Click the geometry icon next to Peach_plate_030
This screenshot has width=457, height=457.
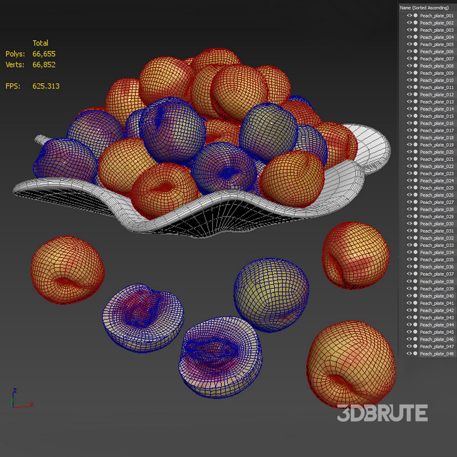click(x=415, y=224)
